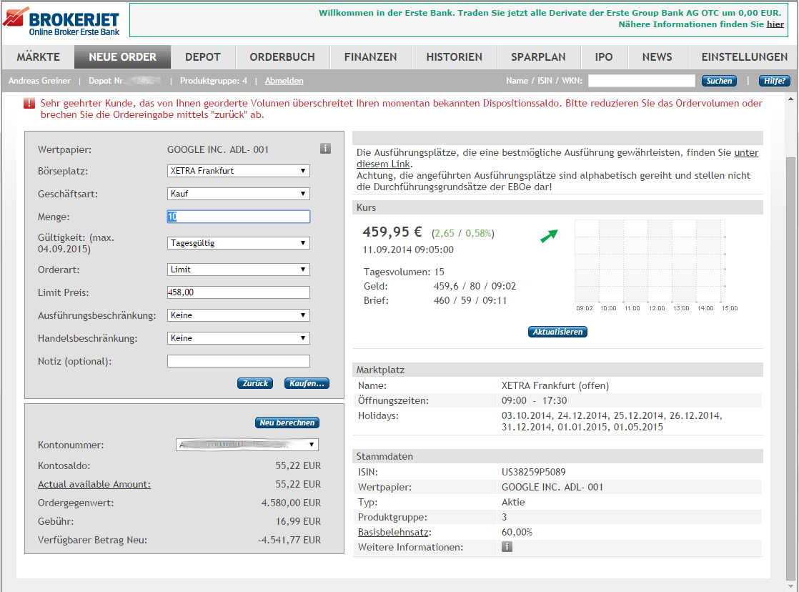The height and width of the screenshot is (592, 799).
Task: Click the Kaufen... button
Action: [x=307, y=383]
